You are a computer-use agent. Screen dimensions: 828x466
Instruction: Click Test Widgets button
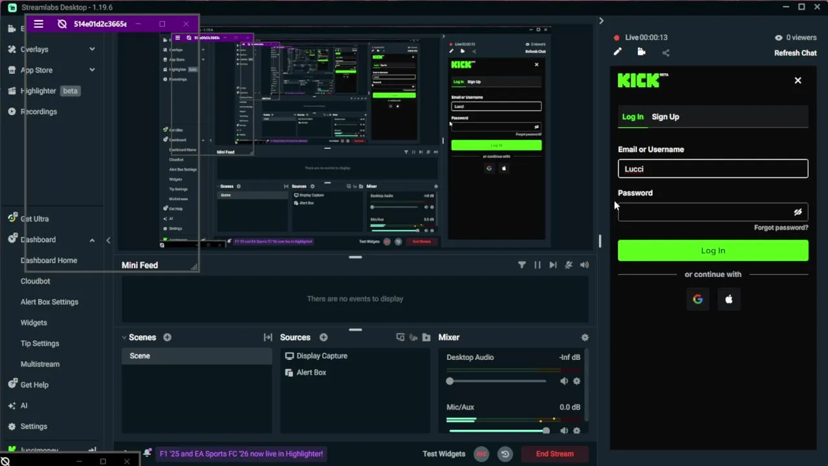(x=444, y=454)
